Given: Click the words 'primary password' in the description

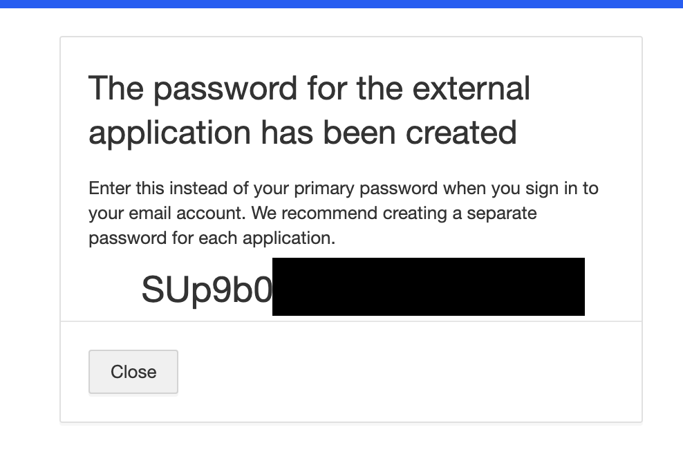Looking at the screenshot, I should tap(366, 189).
